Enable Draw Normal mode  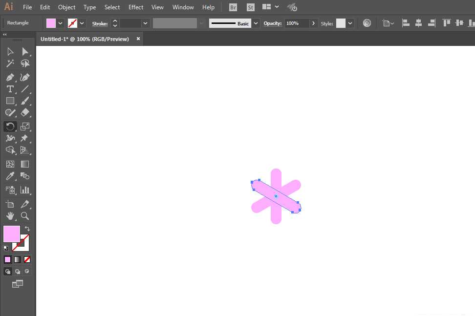[x=8, y=272]
